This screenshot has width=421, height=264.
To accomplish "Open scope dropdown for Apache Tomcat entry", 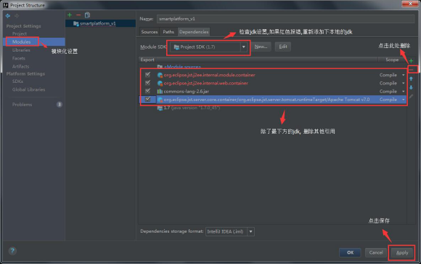I will (404, 100).
